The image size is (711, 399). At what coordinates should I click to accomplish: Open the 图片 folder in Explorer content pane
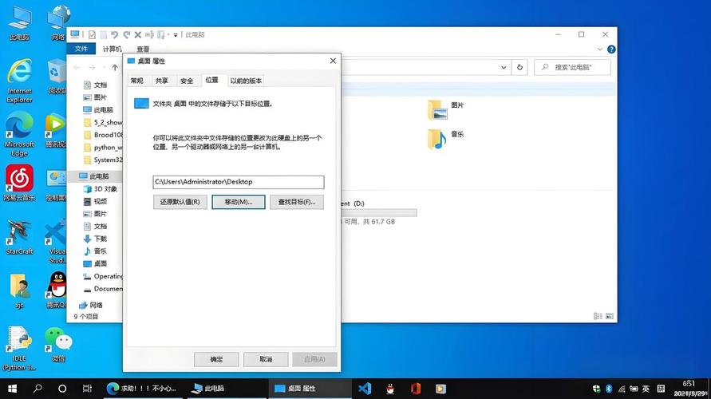tap(446, 110)
